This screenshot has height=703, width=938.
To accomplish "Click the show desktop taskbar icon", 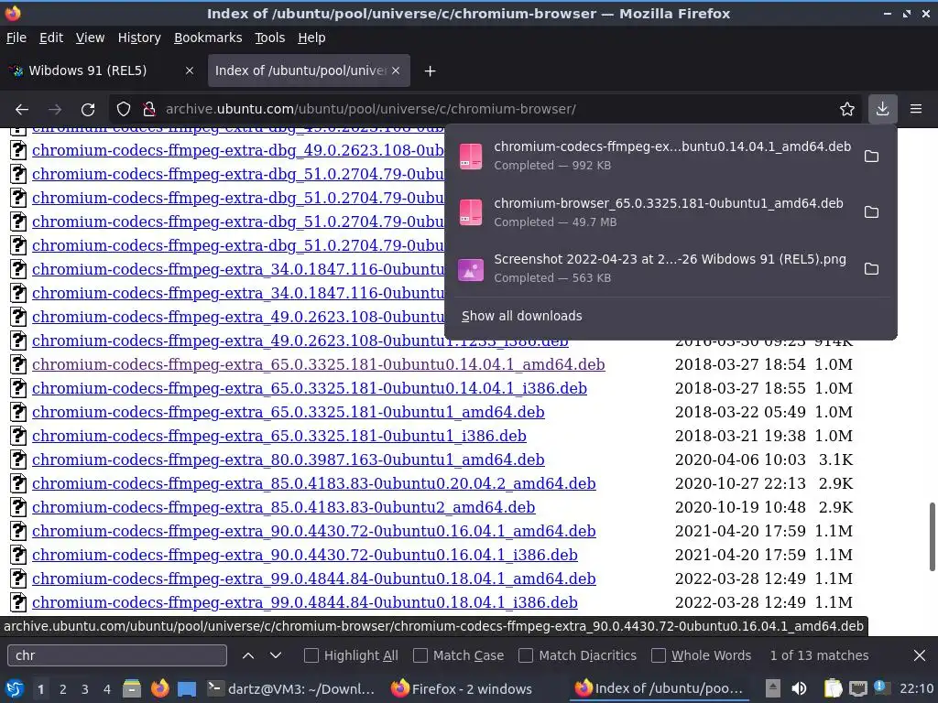I will (x=187, y=689).
